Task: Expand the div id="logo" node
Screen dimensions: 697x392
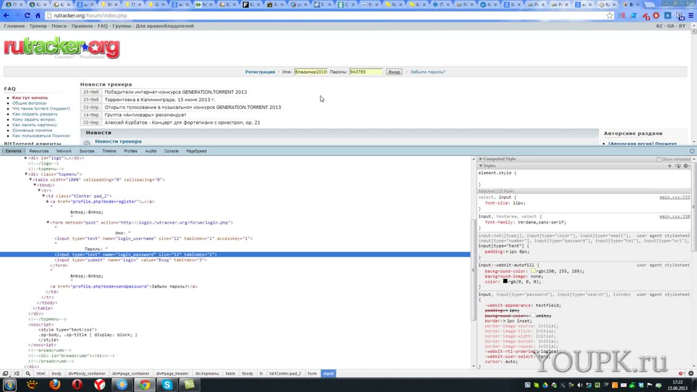Action: 26,158
